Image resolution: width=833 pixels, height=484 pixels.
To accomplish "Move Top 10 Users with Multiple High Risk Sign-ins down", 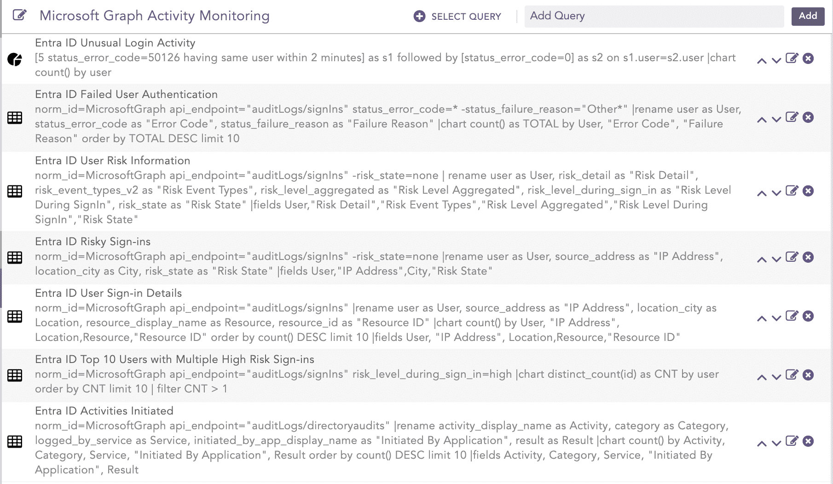I will pos(776,377).
